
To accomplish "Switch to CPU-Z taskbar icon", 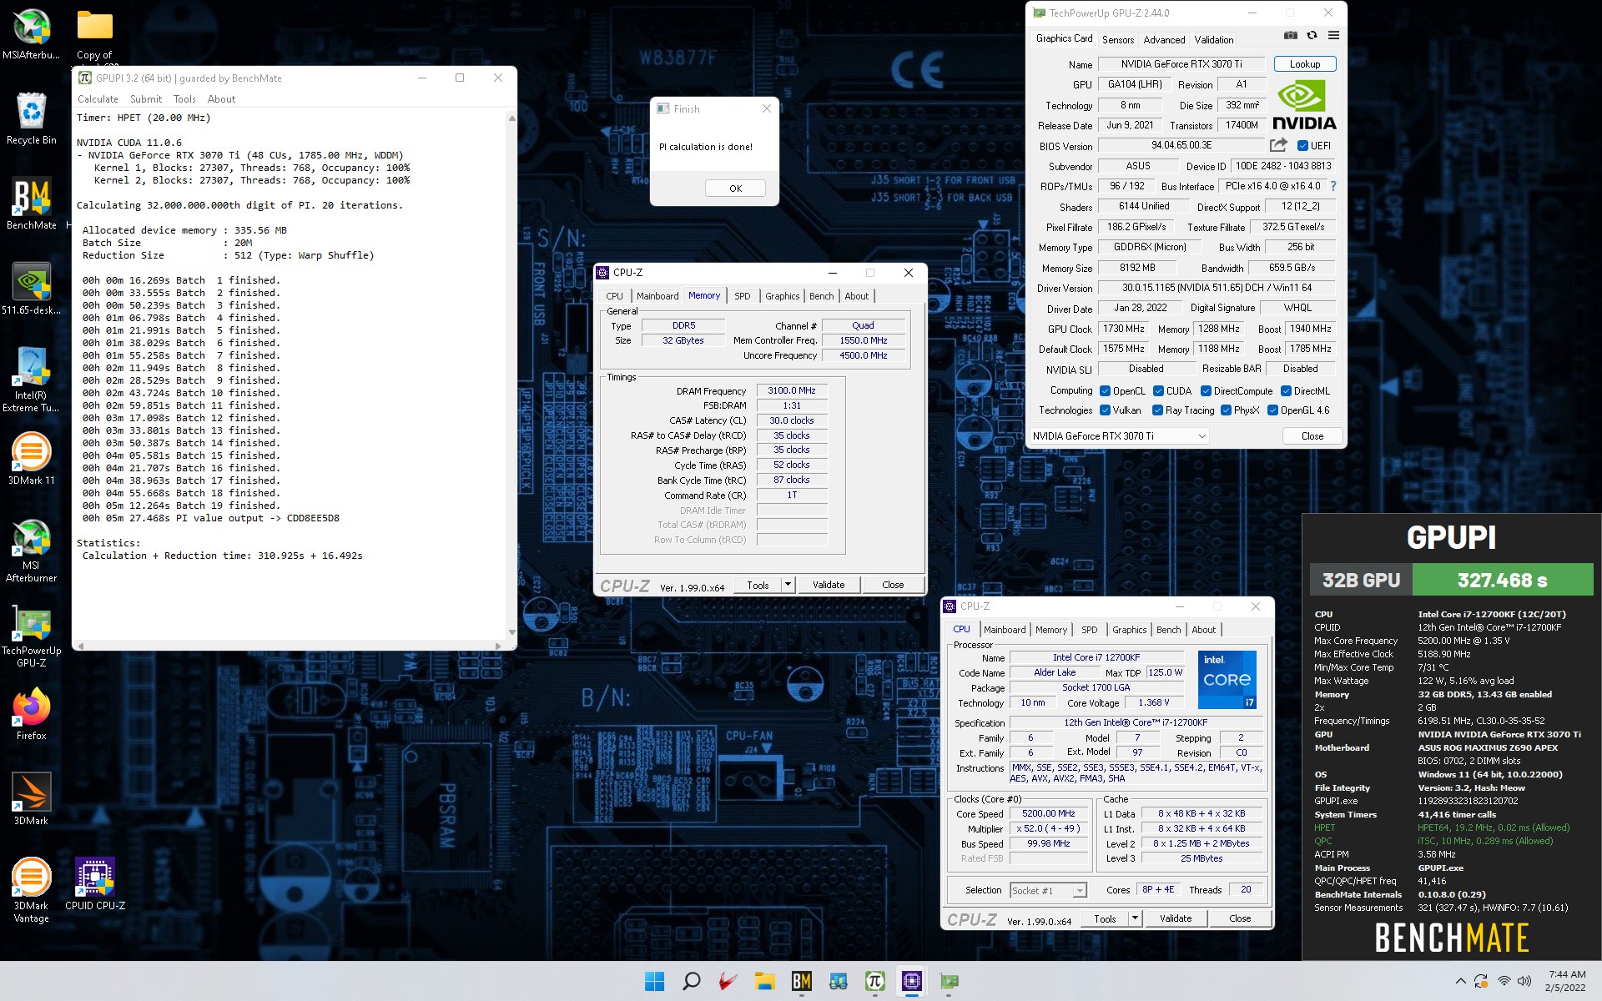I will (912, 981).
